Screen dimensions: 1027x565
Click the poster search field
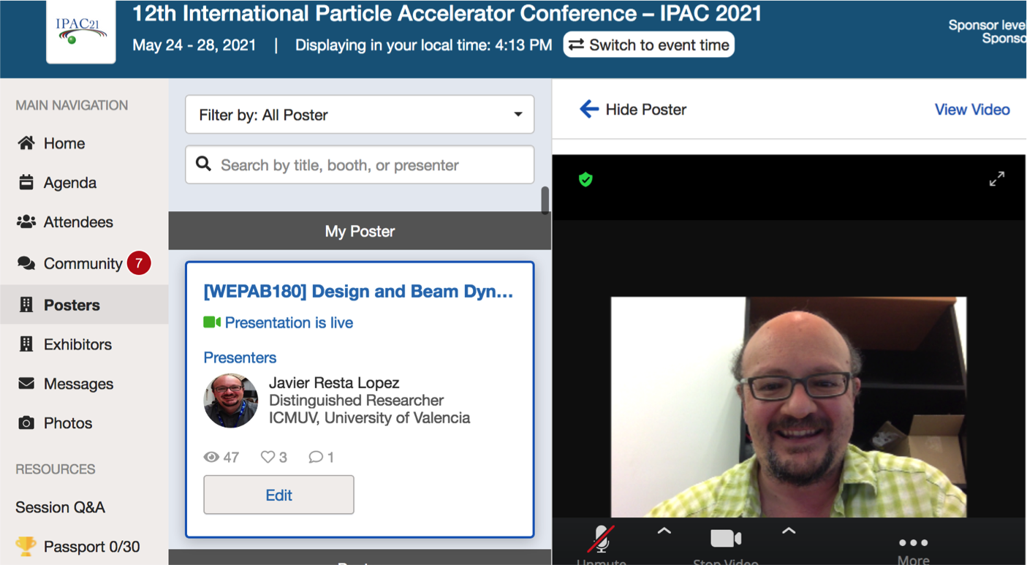(x=360, y=165)
